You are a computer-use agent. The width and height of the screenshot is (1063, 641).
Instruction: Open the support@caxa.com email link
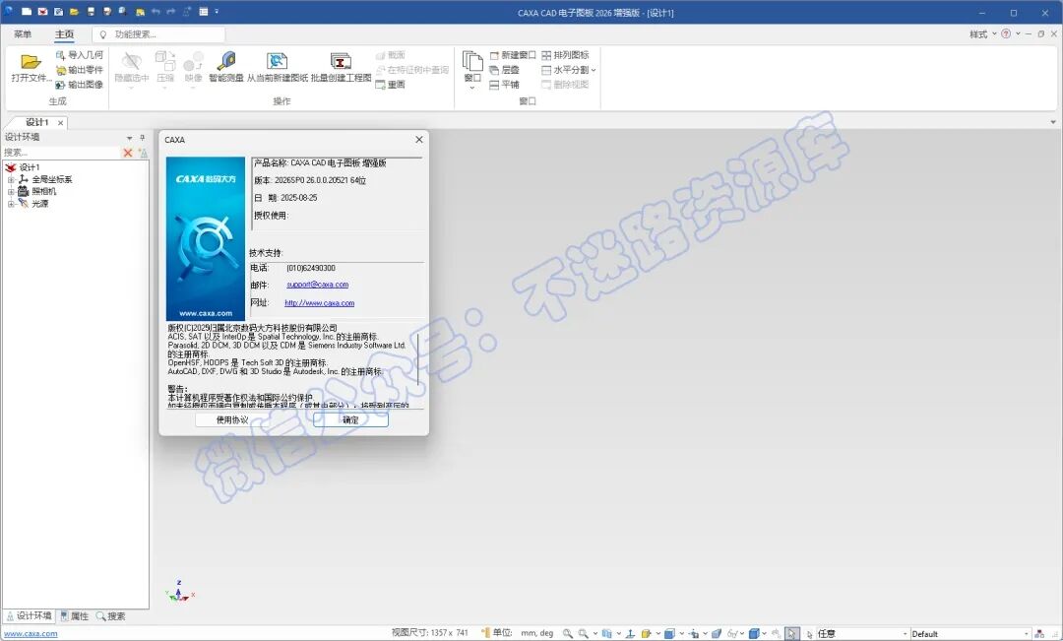[x=317, y=285]
